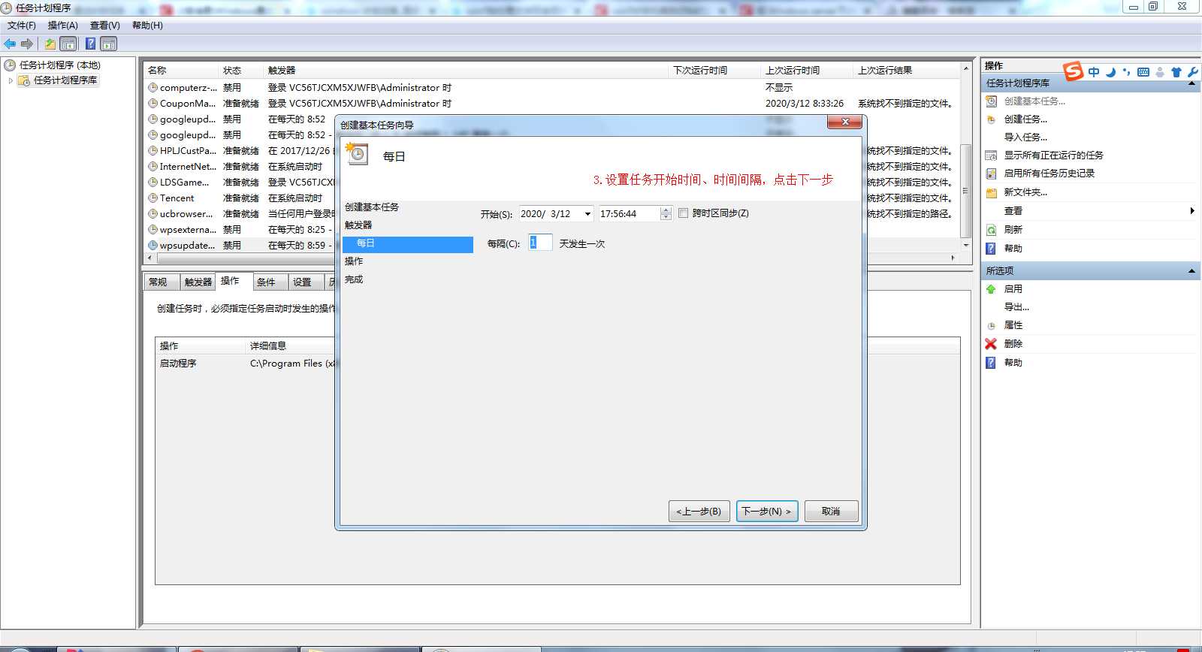This screenshot has height=652, width=1202.
Task: Open the 操作(A) menu
Action: point(63,26)
